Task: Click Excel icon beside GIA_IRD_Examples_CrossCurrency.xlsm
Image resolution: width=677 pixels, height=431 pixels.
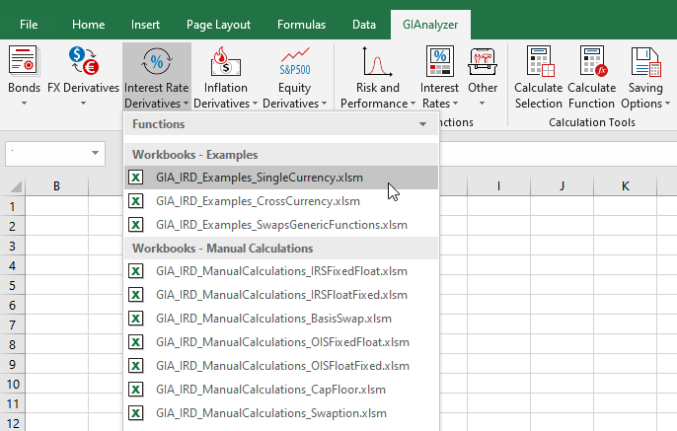Action: point(136,201)
